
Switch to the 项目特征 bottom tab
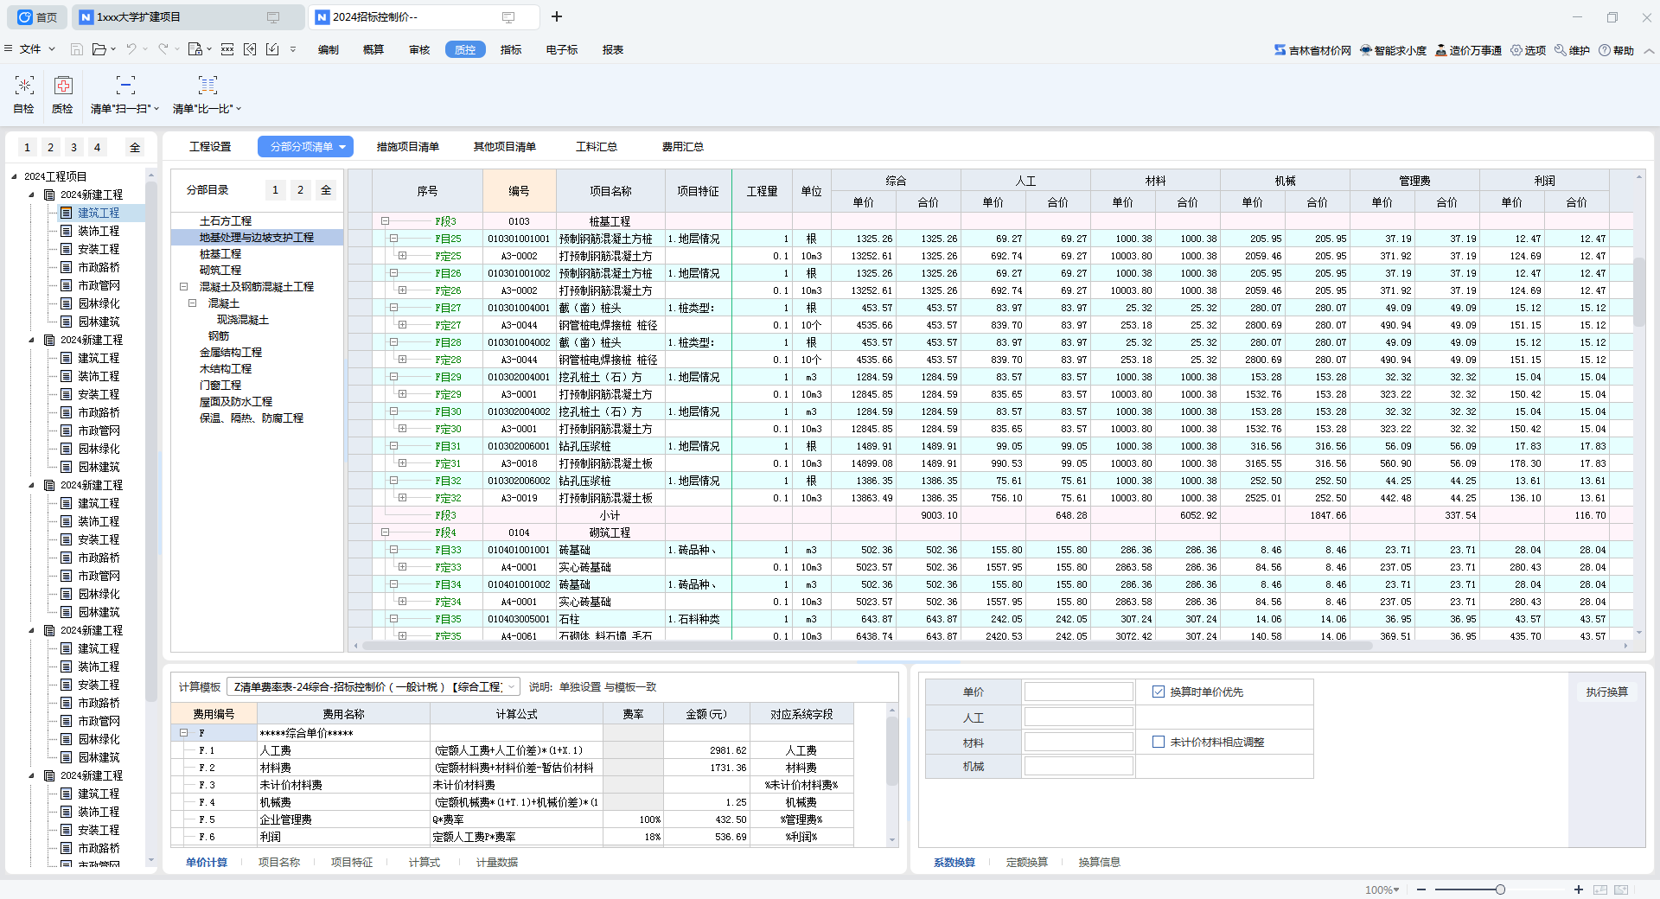click(352, 862)
